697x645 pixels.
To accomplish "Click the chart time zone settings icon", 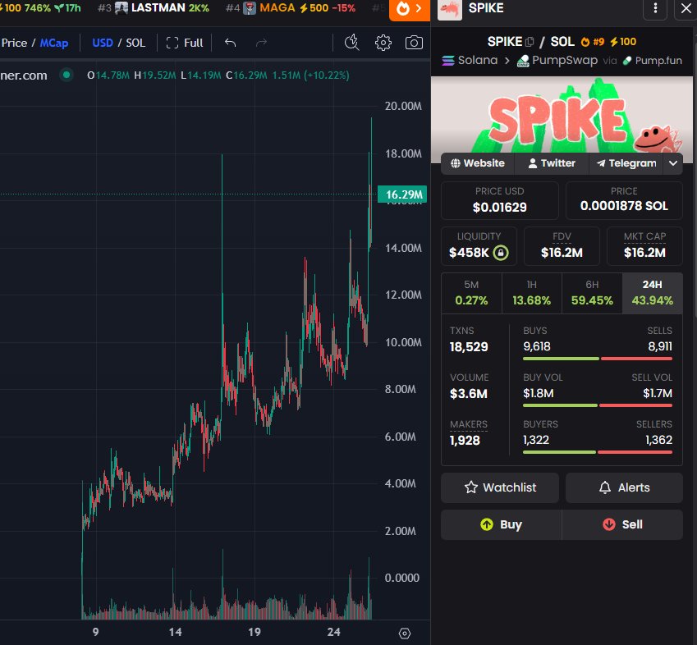I will click(x=404, y=633).
